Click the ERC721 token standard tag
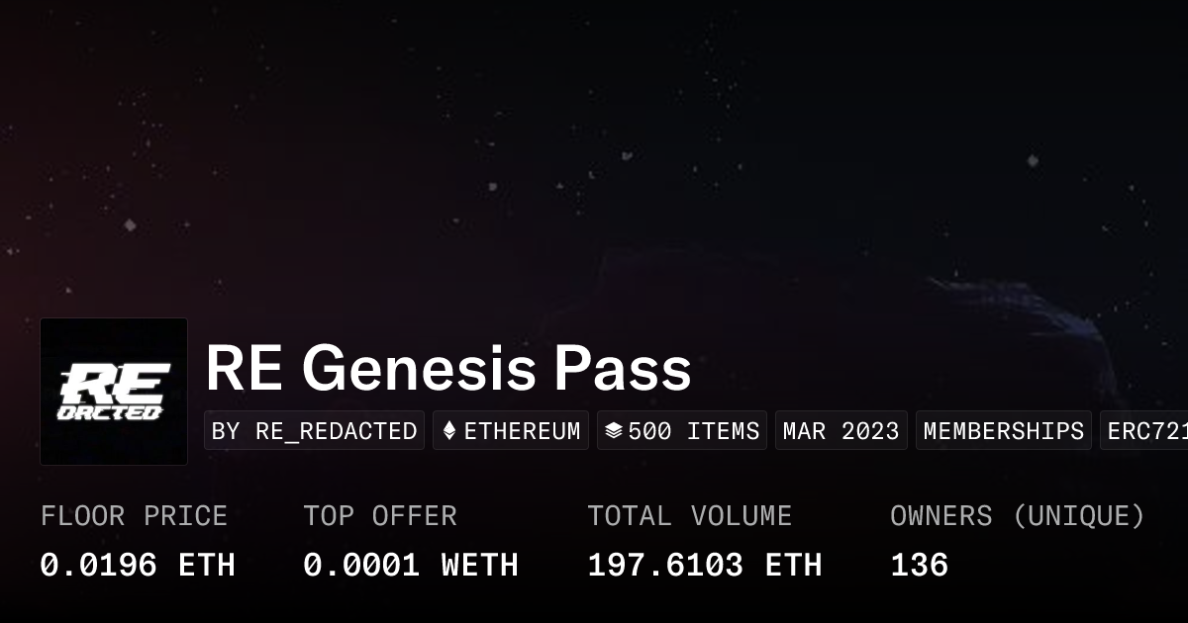Screen dimensions: 1188x623 [x=1146, y=431]
